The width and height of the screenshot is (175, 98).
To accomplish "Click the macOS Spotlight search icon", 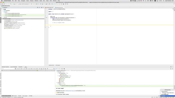I will tap(164, 1).
